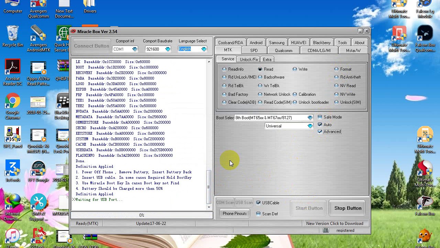
Task: Click the log panel vertical scrollbar thumb
Action: pyautogui.click(x=209, y=187)
